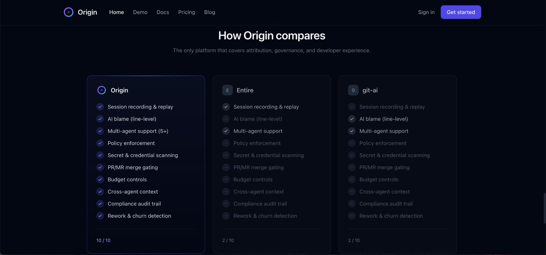
Task: Click checkmark icon beside Origin's Policy enforcement
Action: pyautogui.click(x=100, y=143)
